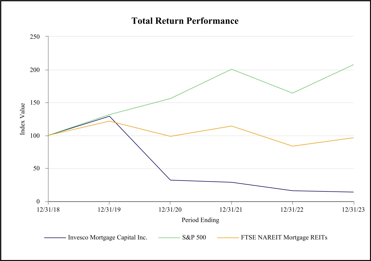Viewport: 371px width, 261px height.
Task: Click the "Period Ending" x-axis title
Action: tap(200, 220)
